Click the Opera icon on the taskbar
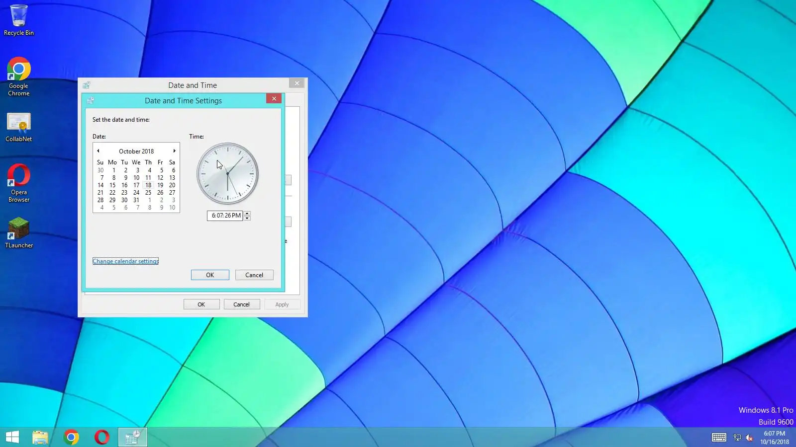This screenshot has height=447, width=796. 102,437
